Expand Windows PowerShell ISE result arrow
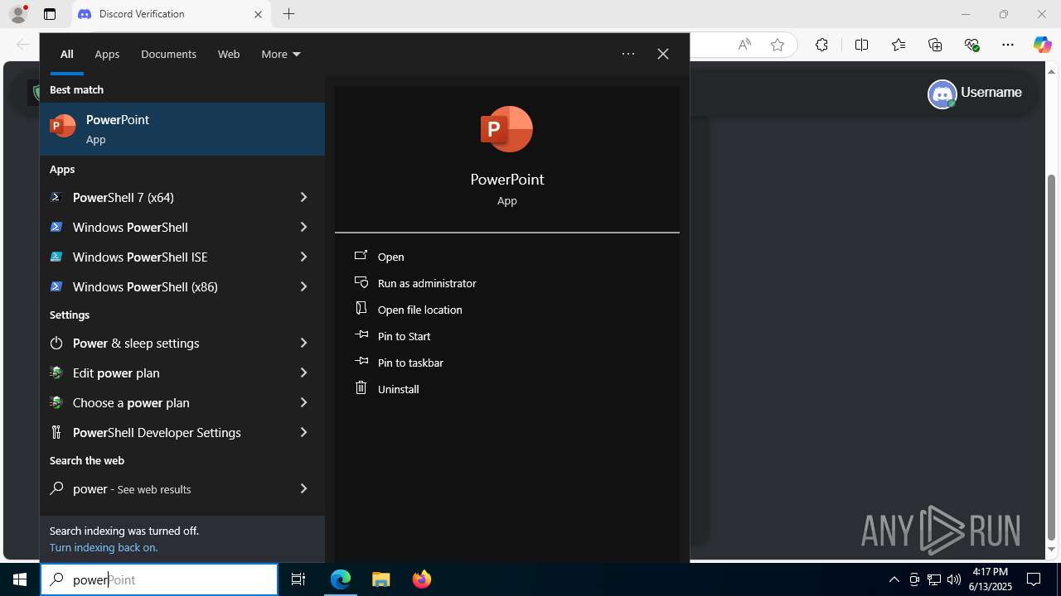 (303, 257)
